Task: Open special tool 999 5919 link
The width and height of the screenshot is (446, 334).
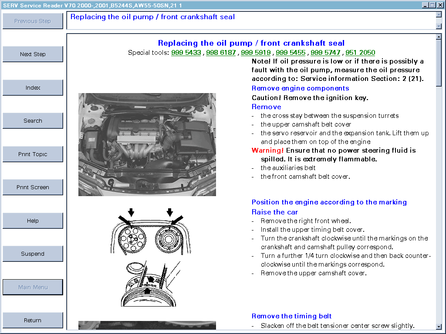Action: pos(256,53)
